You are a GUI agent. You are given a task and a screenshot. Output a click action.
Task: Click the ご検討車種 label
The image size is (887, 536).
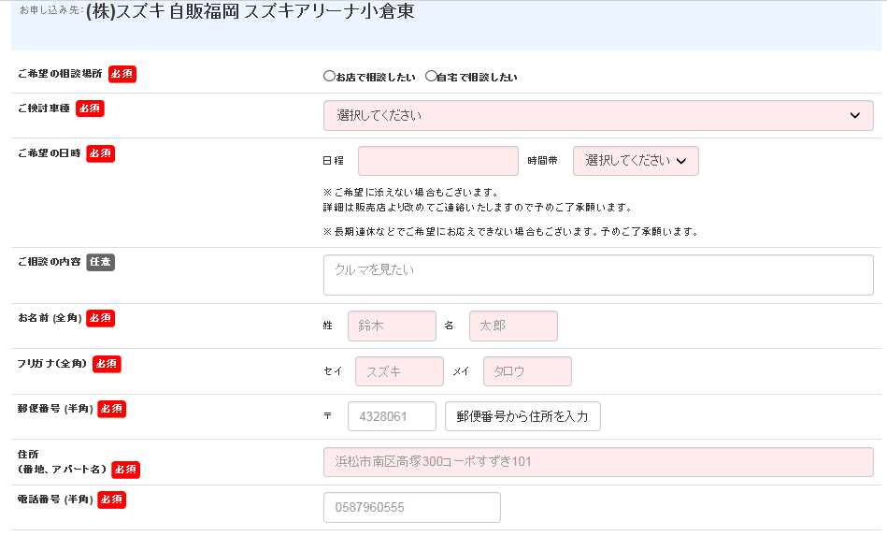44,109
